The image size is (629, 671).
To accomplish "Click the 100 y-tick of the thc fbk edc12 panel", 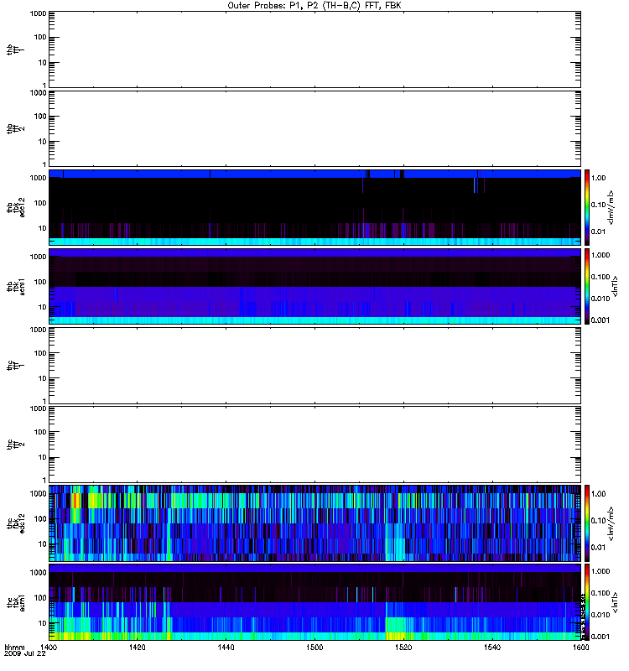I will [x=40, y=518].
